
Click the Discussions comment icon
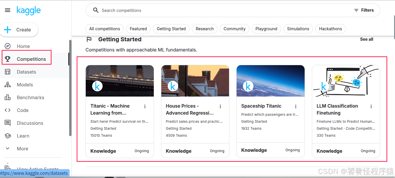pyautogui.click(x=8, y=123)
